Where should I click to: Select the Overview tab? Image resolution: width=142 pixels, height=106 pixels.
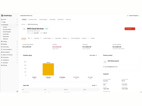[24, 38]
